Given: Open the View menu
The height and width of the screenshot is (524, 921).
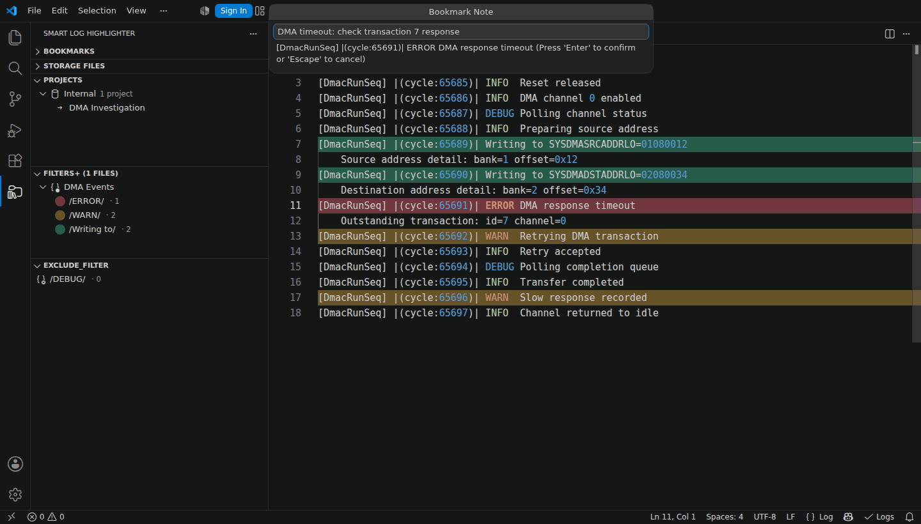Looking at the screenshot, I should coord(136,11).
